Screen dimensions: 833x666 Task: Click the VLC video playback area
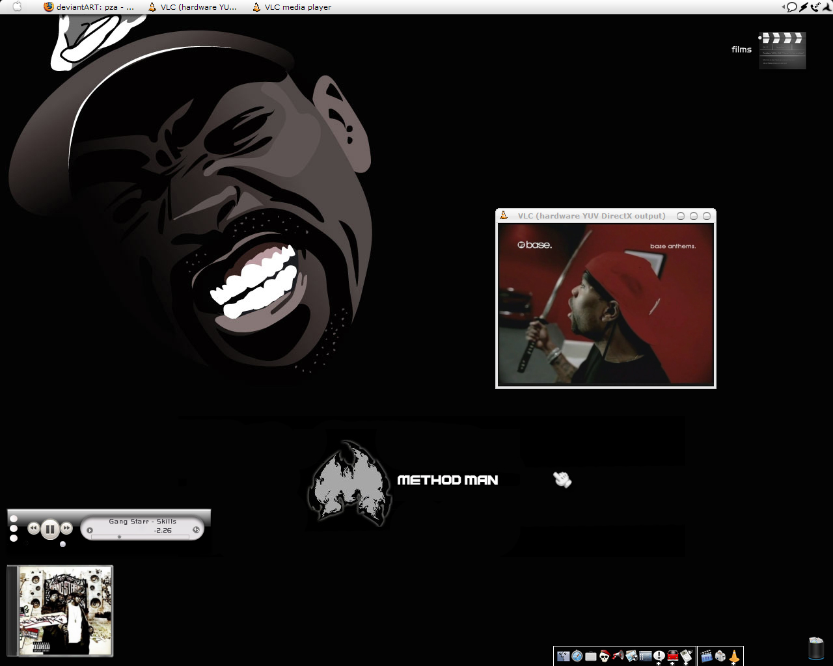pos(606,304)
